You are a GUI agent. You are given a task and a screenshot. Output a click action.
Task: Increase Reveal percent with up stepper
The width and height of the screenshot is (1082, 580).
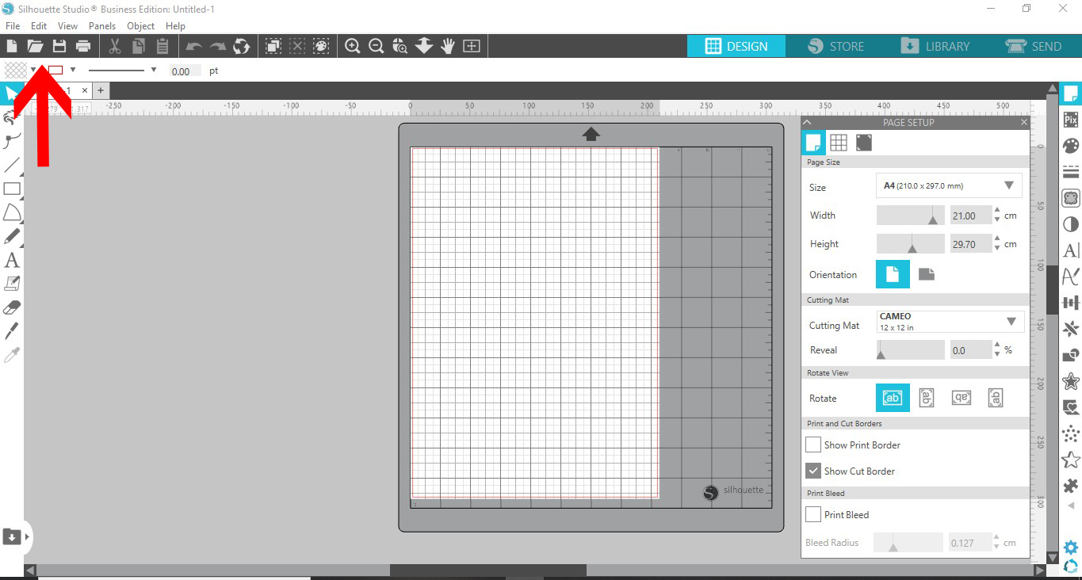coord(997,345)
